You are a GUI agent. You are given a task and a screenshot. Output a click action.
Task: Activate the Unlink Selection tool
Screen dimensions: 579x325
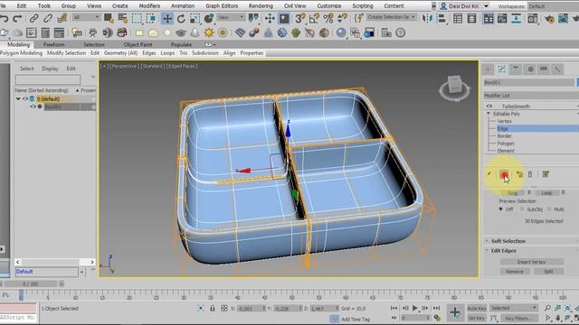(x=48, y=18)
